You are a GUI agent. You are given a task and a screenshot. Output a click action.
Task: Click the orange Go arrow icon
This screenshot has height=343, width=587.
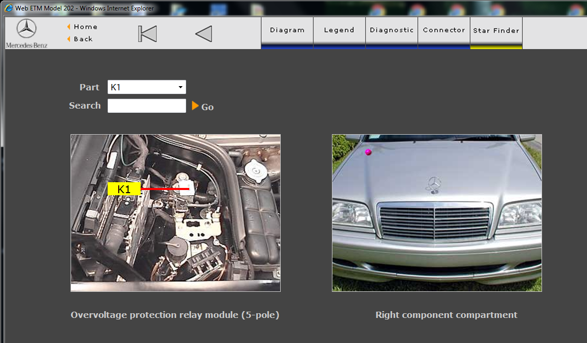coord(195,106)
